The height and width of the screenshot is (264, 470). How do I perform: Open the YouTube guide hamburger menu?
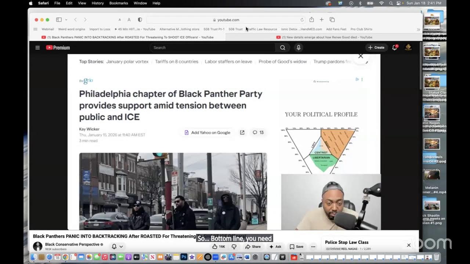[37, 48]
